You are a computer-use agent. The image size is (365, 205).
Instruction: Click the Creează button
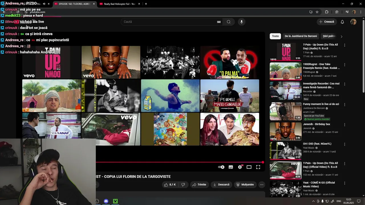tap(327, 22)
